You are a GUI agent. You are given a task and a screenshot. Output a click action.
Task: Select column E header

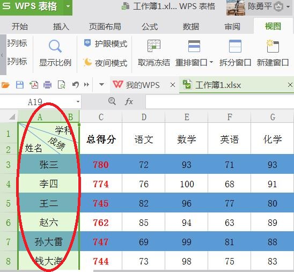click(187, 117)
